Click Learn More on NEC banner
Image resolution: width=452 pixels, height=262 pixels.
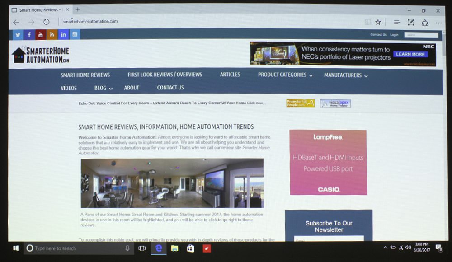(410, 54)
